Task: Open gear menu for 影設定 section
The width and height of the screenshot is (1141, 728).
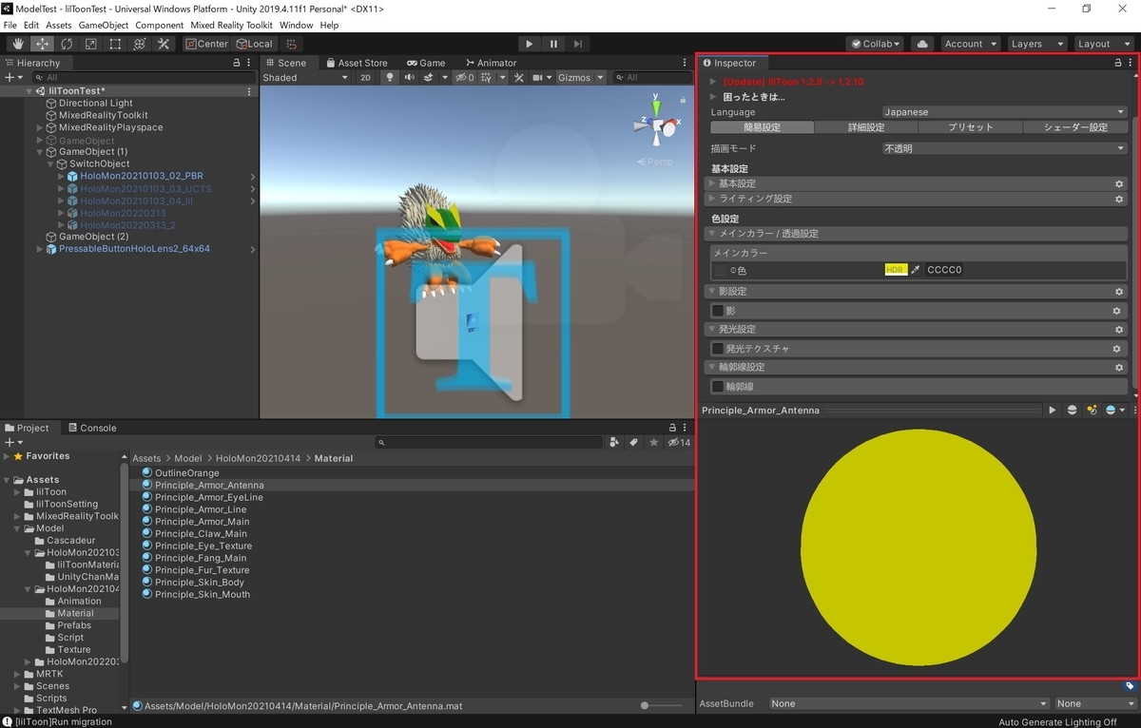Action: point(1119,292)
